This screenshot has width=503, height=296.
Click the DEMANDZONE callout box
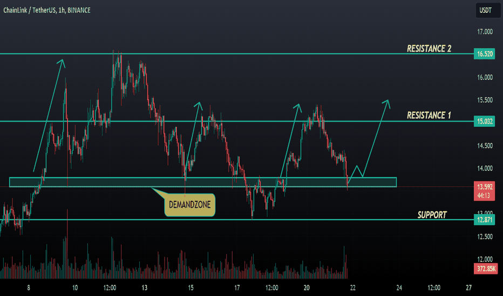click(189, 205)
